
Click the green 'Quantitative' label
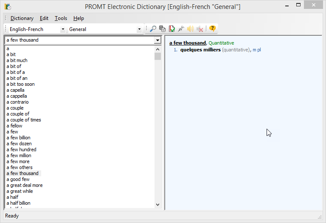(221, 43)
